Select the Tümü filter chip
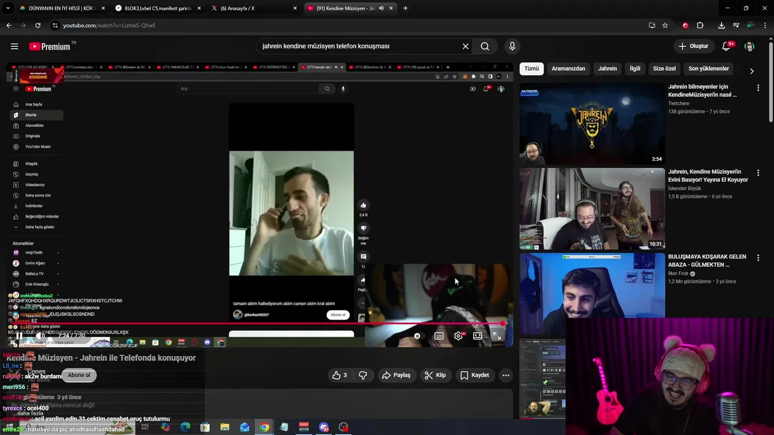This screenshot has height=435, width=774. pos(532,68)
